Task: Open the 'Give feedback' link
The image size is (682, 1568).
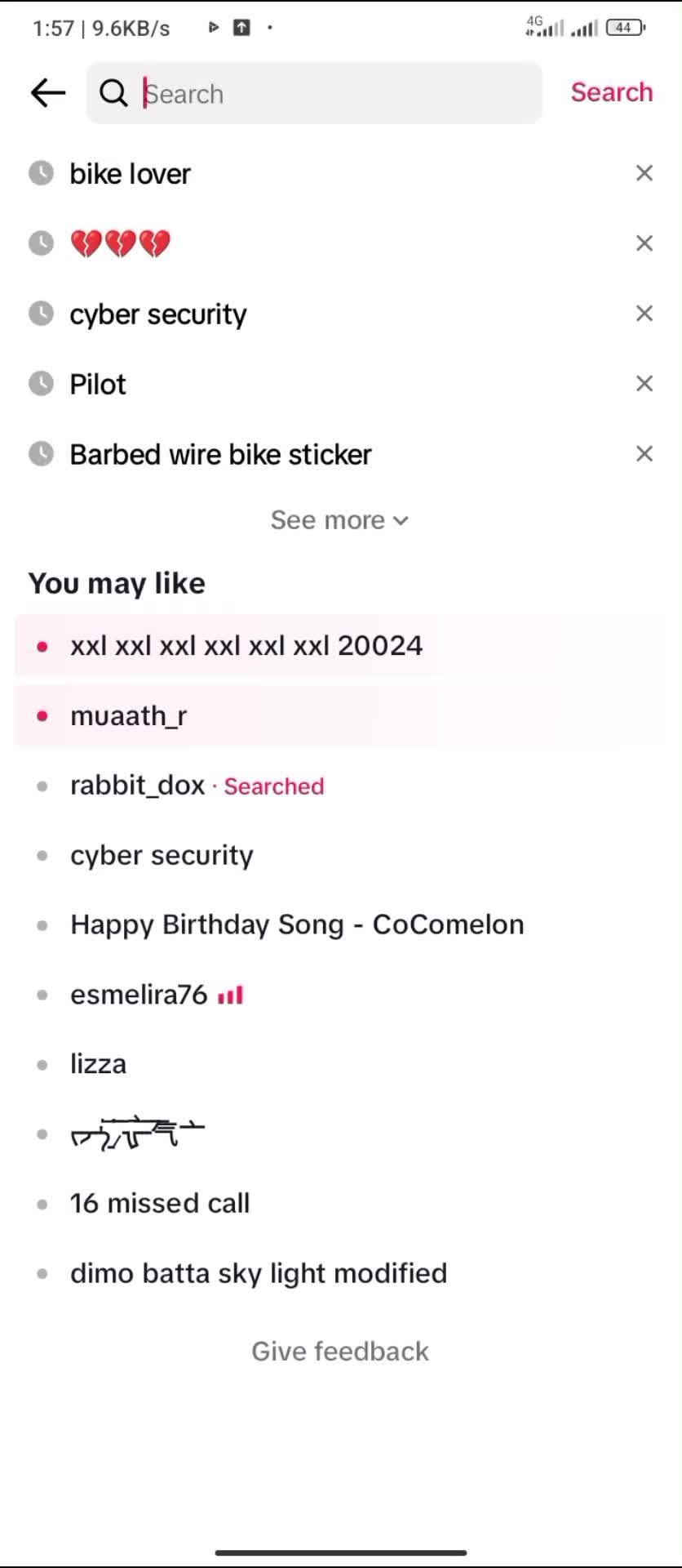Action: [339, 1352]
